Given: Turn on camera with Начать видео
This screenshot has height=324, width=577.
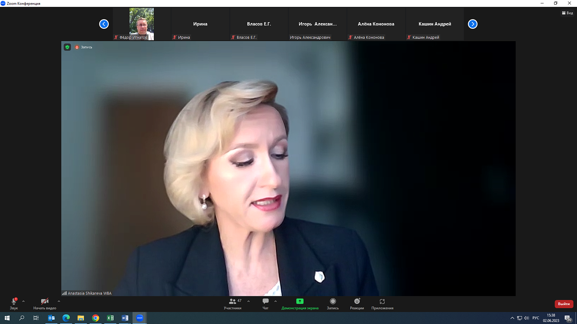Looking at the screenshot, I should pos(45,304).
